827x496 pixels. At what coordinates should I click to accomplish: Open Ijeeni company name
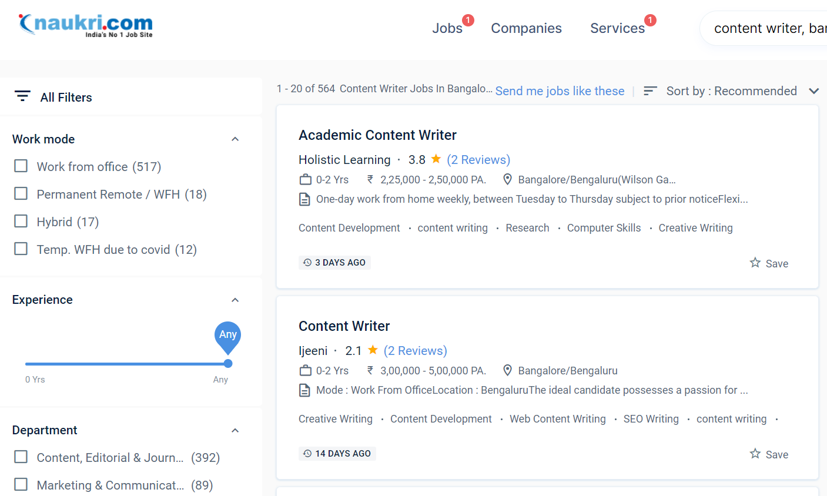click(x=313, y=351)
